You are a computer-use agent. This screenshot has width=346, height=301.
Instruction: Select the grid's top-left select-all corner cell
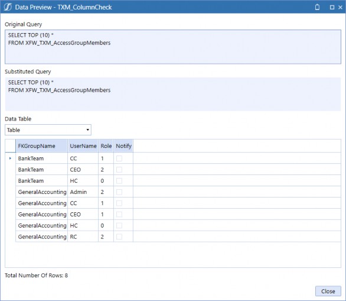click(11, 146)
